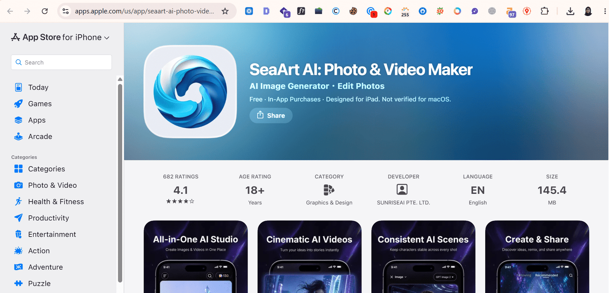Click the Productivity paper plane icon
609x293 pixels.
18,218
